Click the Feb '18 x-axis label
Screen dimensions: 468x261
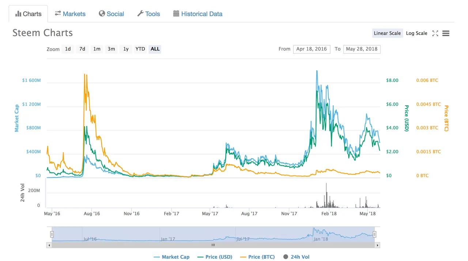click(329, 213)
